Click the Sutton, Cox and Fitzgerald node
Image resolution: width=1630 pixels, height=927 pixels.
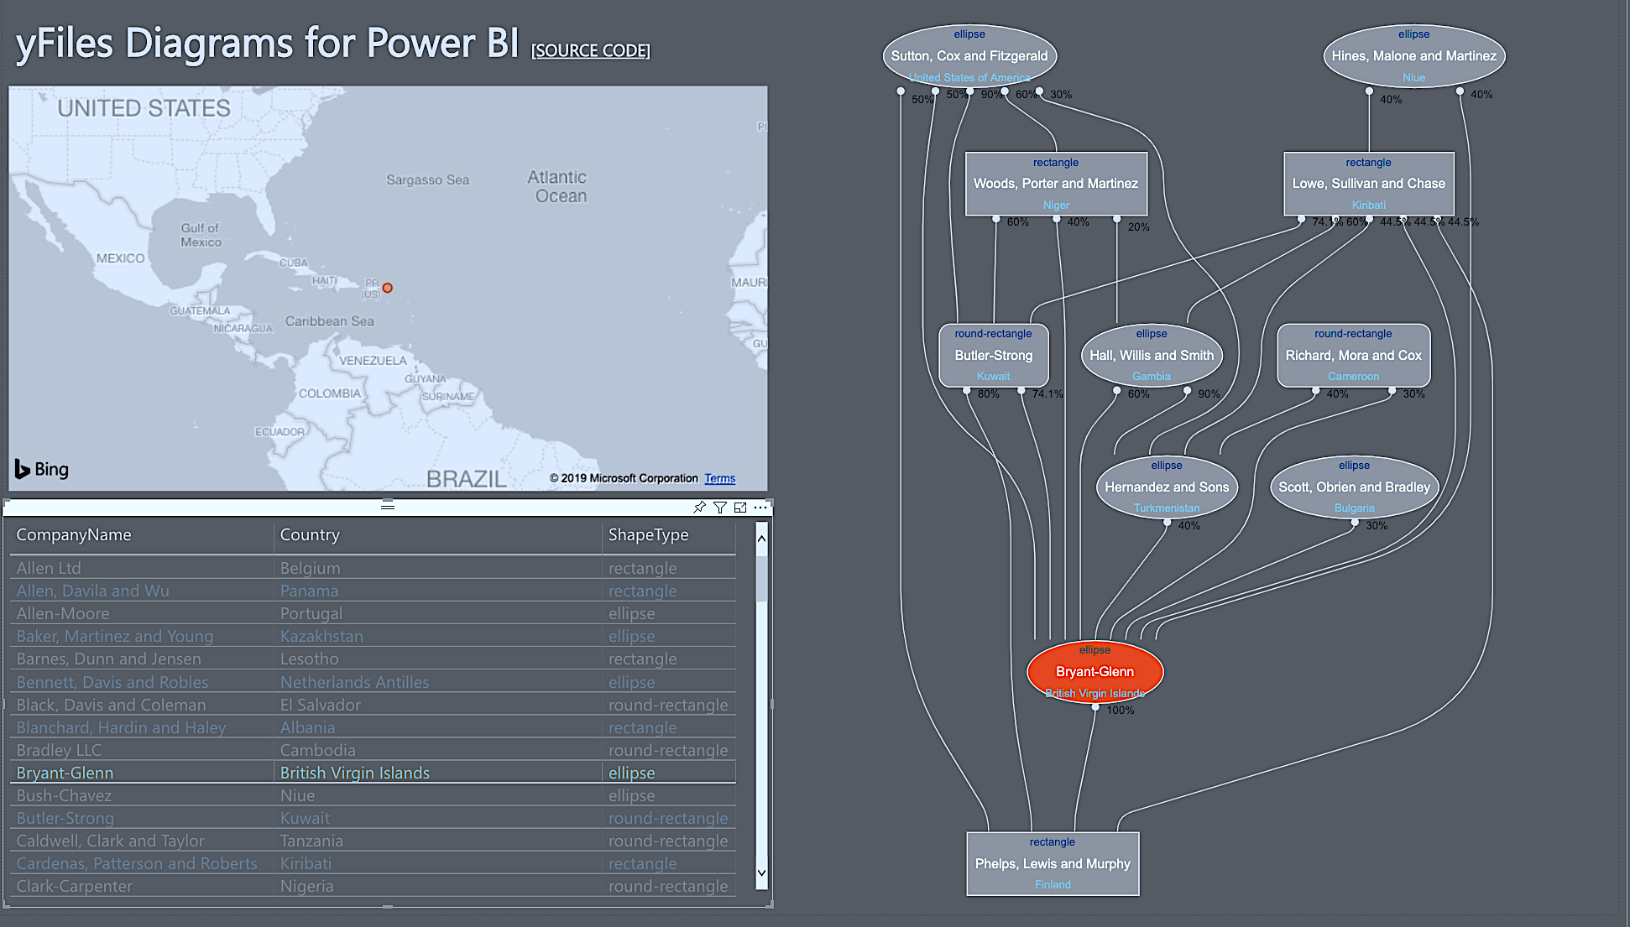click(969, 55)
